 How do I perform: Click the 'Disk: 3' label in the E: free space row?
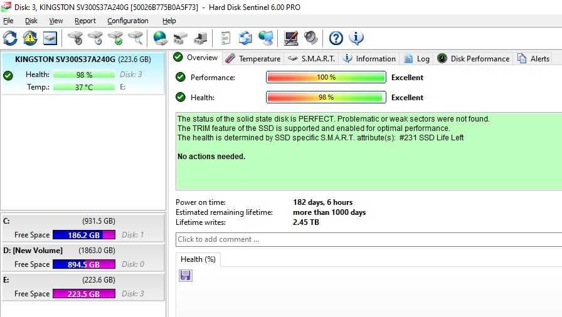pyautogui.click(x=132, y=293)
